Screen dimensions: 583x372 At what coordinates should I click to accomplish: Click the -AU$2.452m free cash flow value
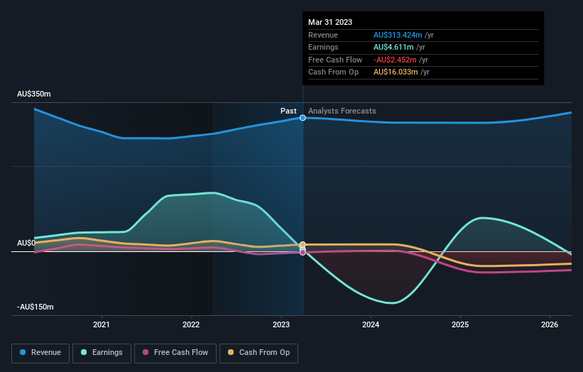395,60
